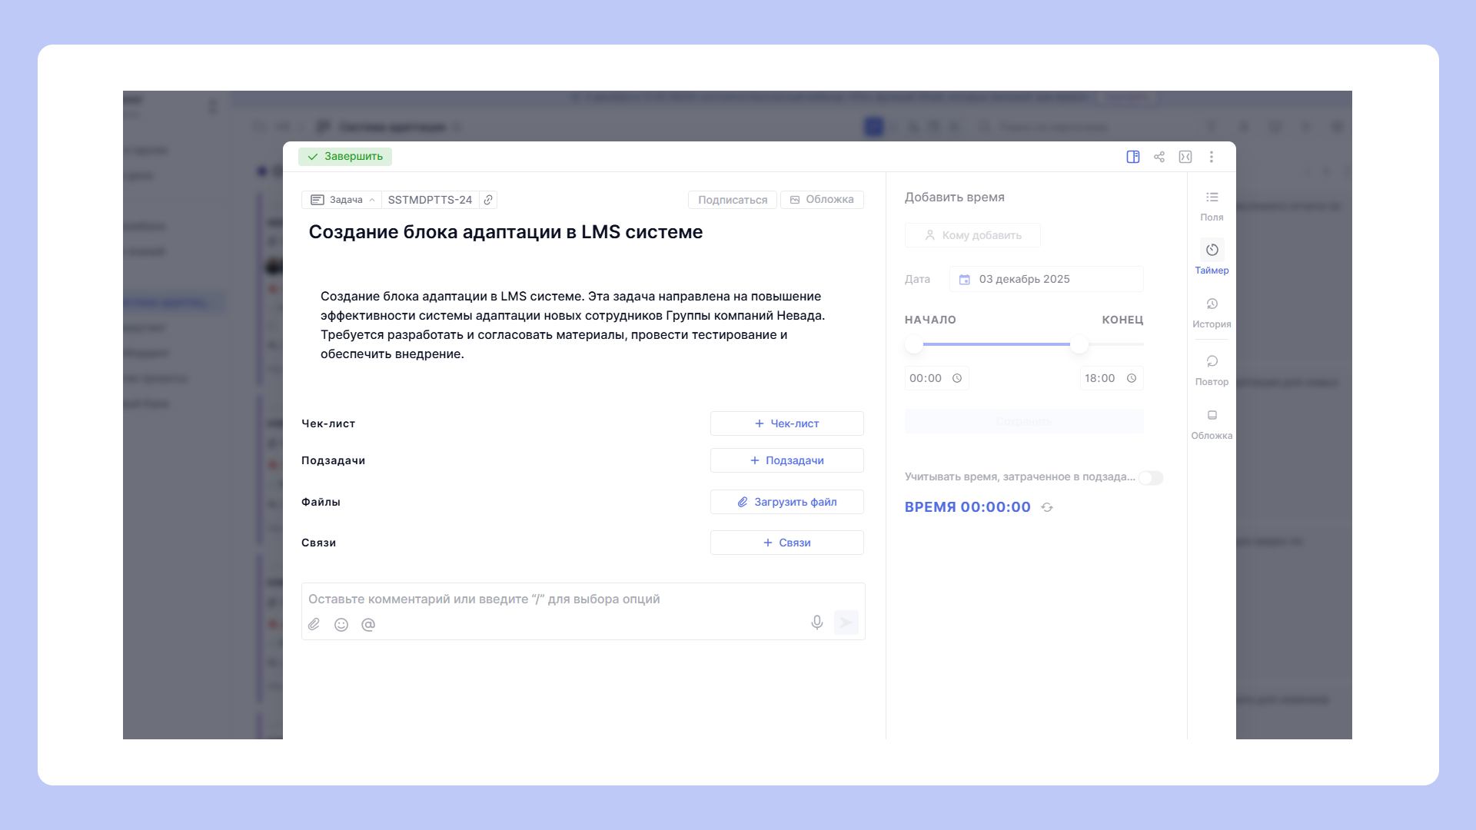Screen dimensions: 1476x830
Task: Toggle the side panel layout icon
Action: [x=1133, y=157]
